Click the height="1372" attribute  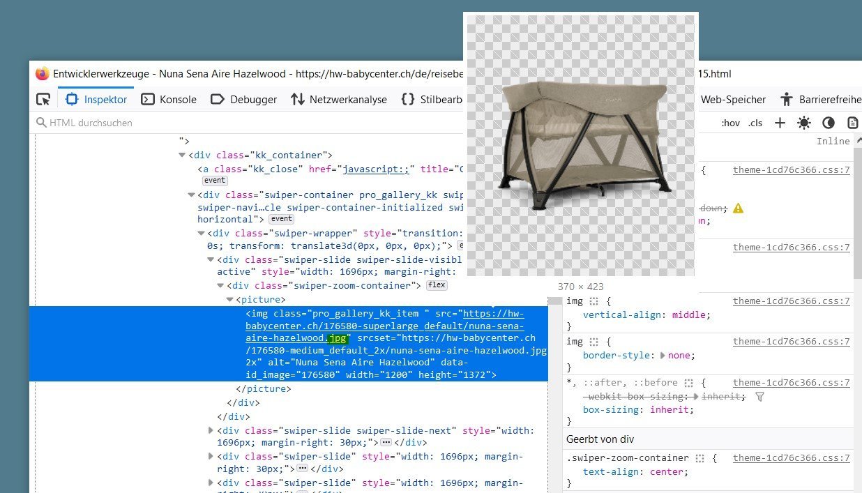(x=453, y=375)
